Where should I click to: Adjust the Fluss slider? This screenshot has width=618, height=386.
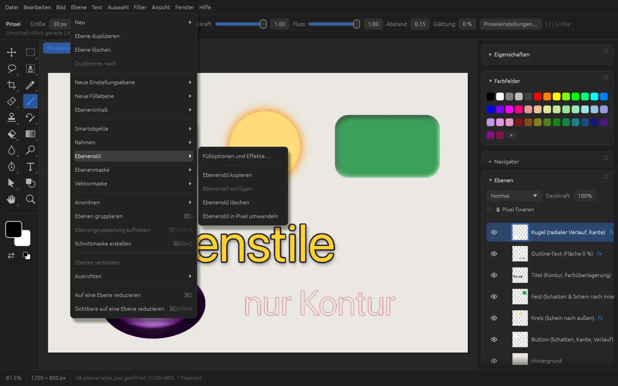click(334, 24)
